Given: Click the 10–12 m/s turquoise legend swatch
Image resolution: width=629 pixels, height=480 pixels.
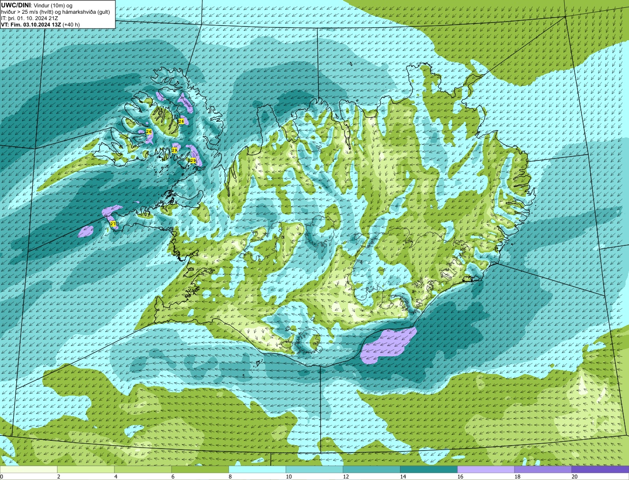Looking at the screenshot, I should point(314,470).
